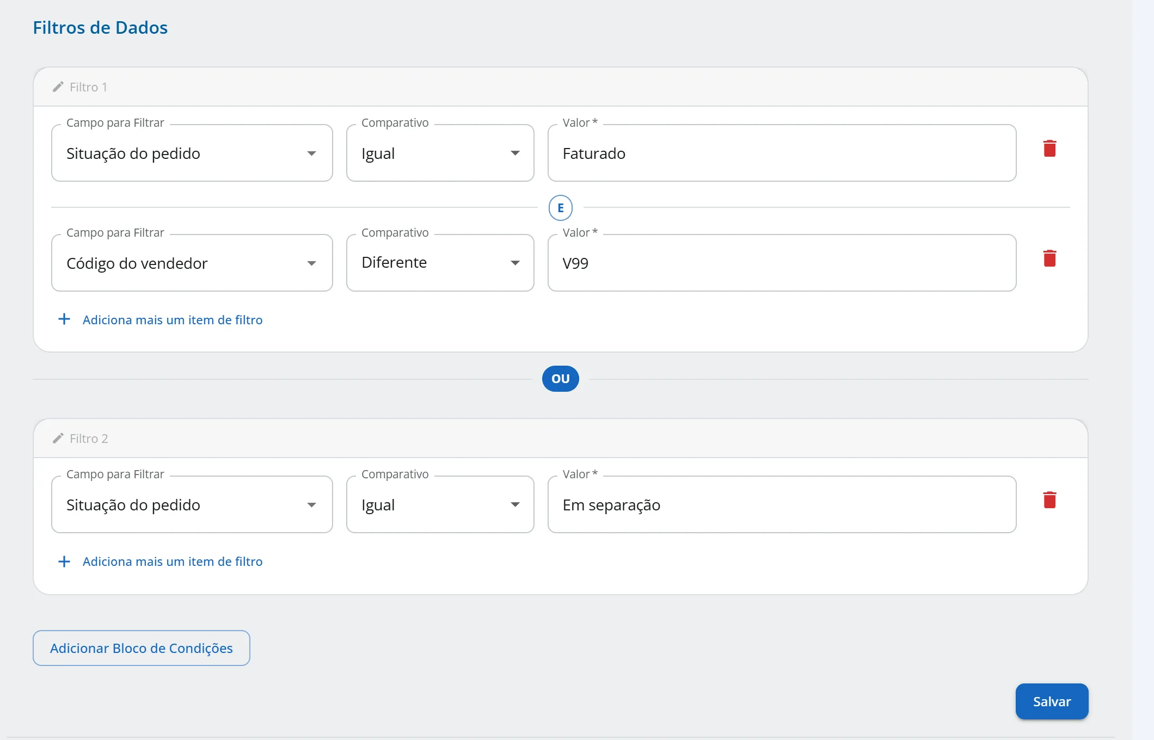Open Código do vendedor field dropdown
Viewport: 1154px width, 740px height.
coord(192,263)
